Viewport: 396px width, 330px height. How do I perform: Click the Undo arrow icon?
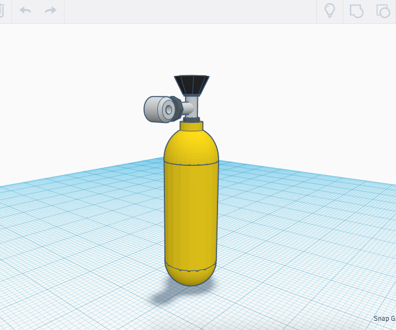[x=25, y=10]
